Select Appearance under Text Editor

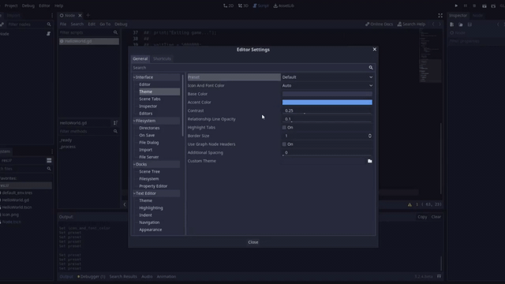click(x=151, y=230)
